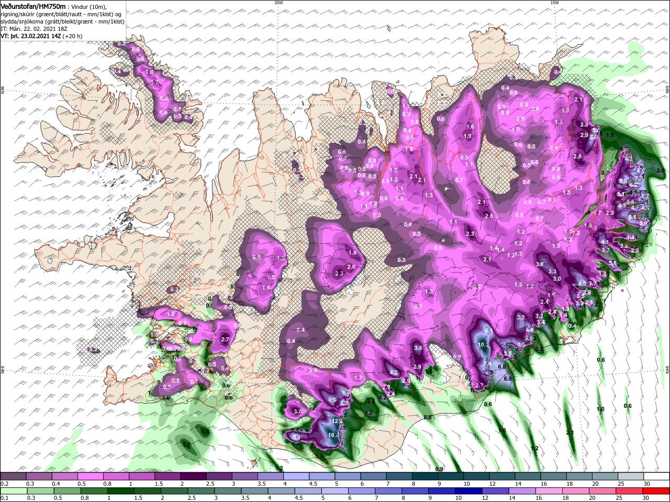670x502 pixels.
Task: Click the dark mauve 0.2–0.3 swatch, upper scale
Action: [13, 476]
